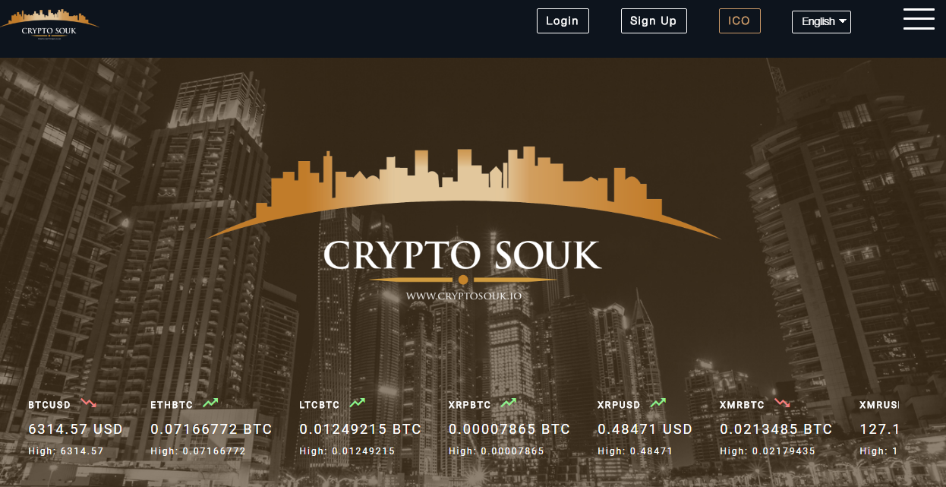This screenshot has width=946, height=487.
Task: Select the XMRBTC price 0.0213485 BTC
Action: point(776,429)
